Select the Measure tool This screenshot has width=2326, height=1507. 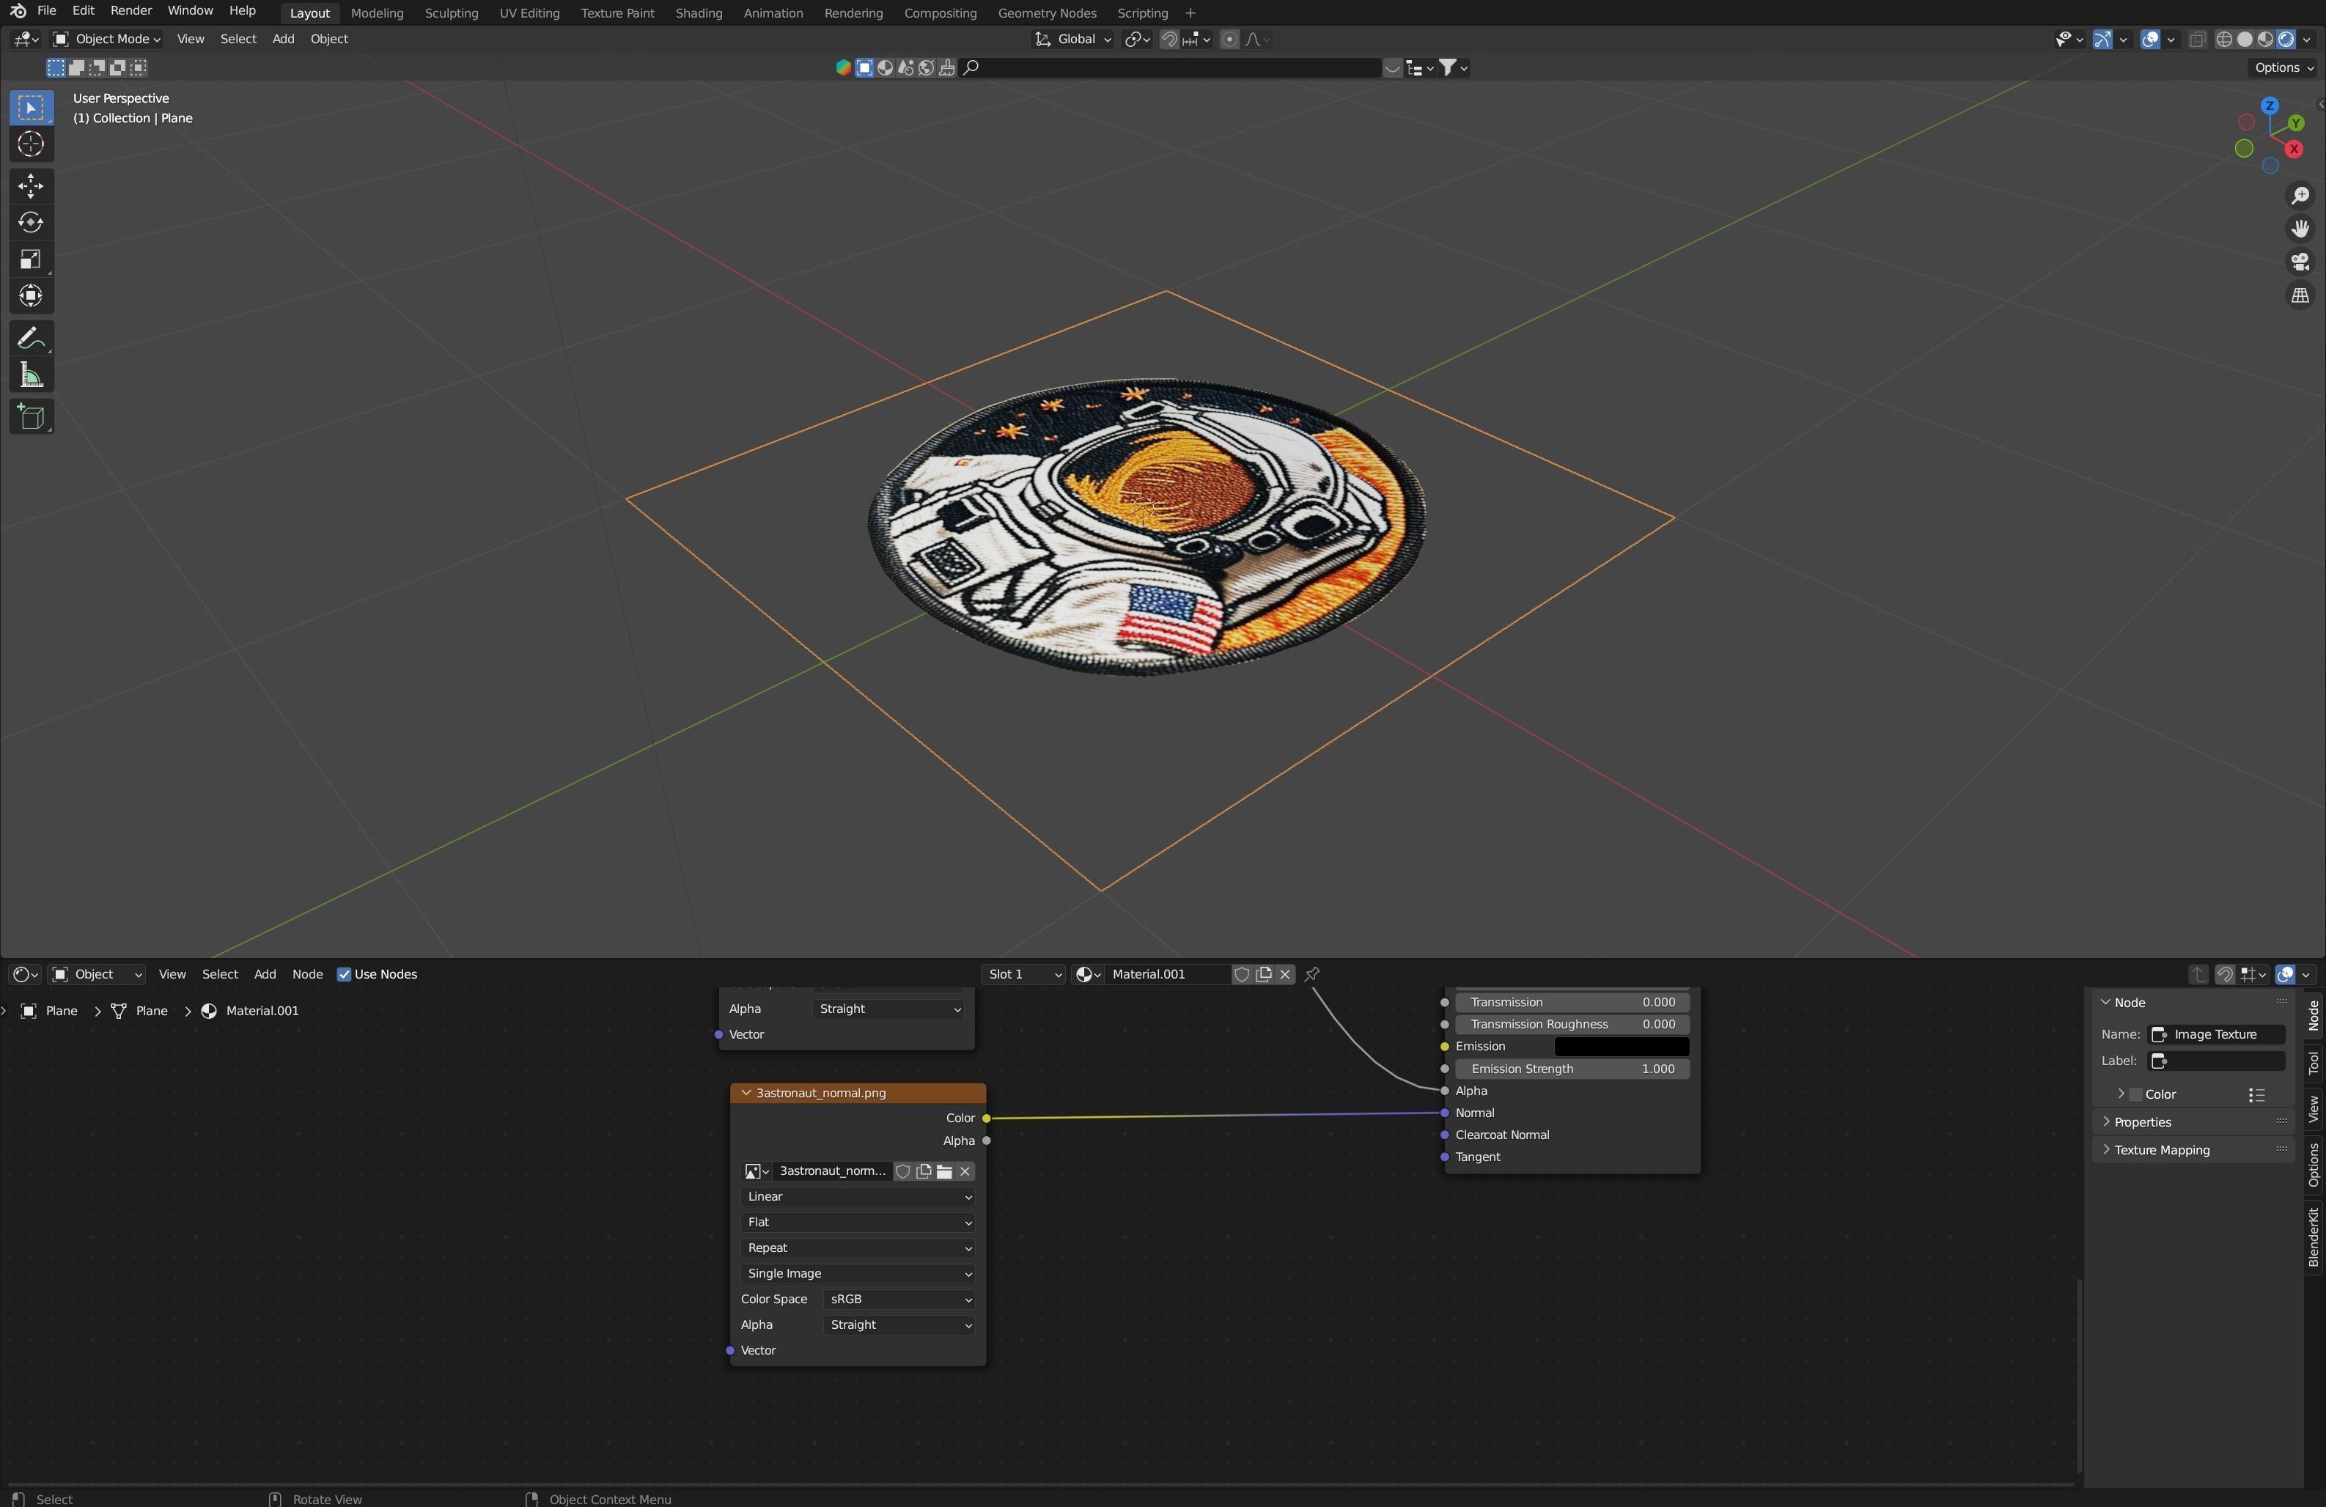pos(30,376)
